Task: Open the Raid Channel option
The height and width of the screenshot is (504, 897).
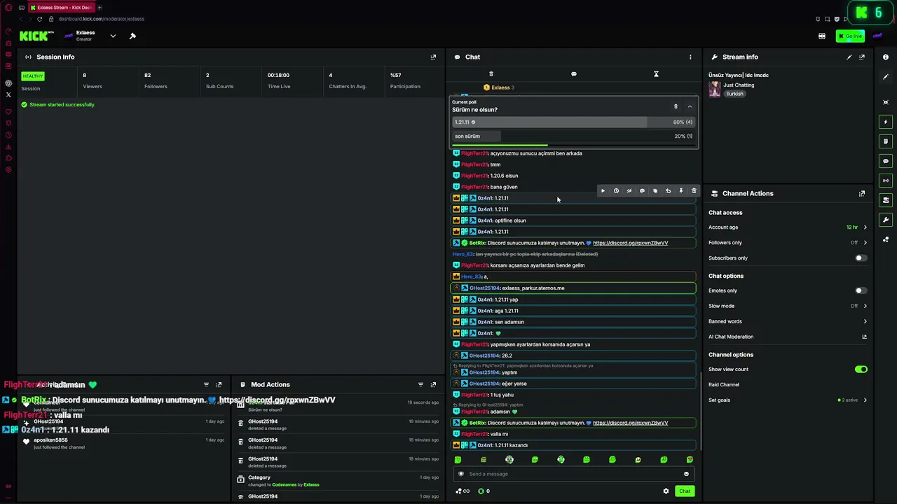Action: tap(724, 385)
